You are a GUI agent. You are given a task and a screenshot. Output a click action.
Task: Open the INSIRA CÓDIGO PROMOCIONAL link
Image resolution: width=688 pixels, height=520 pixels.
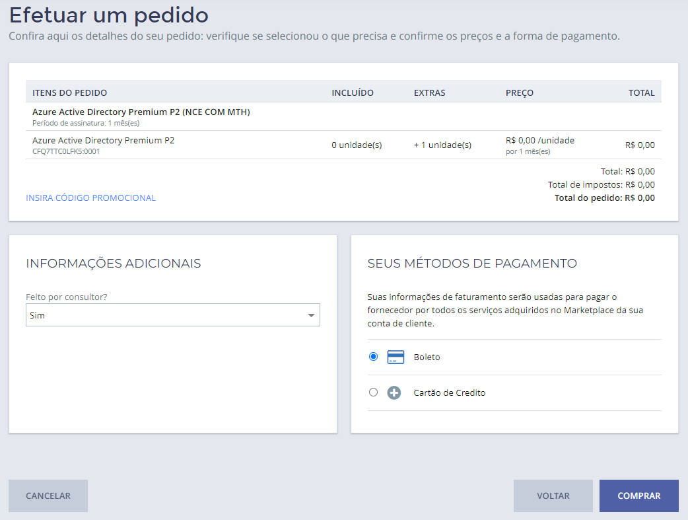click(x=90, y=198)
